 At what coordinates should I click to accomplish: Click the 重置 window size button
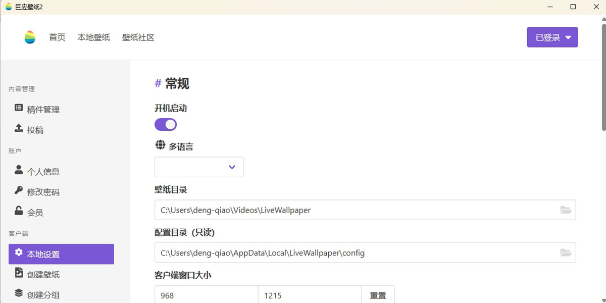[x=378, y=295]
